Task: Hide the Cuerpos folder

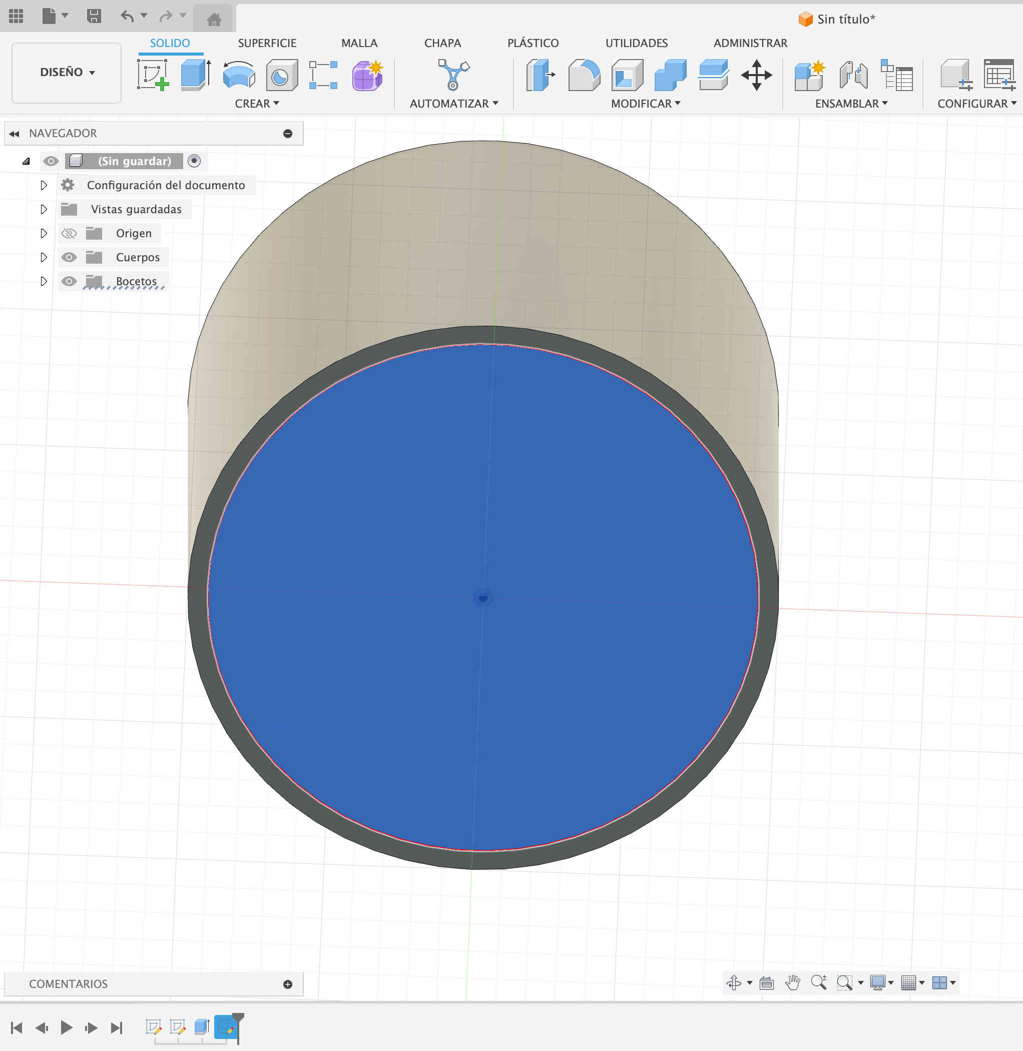Action: [69, 257]
